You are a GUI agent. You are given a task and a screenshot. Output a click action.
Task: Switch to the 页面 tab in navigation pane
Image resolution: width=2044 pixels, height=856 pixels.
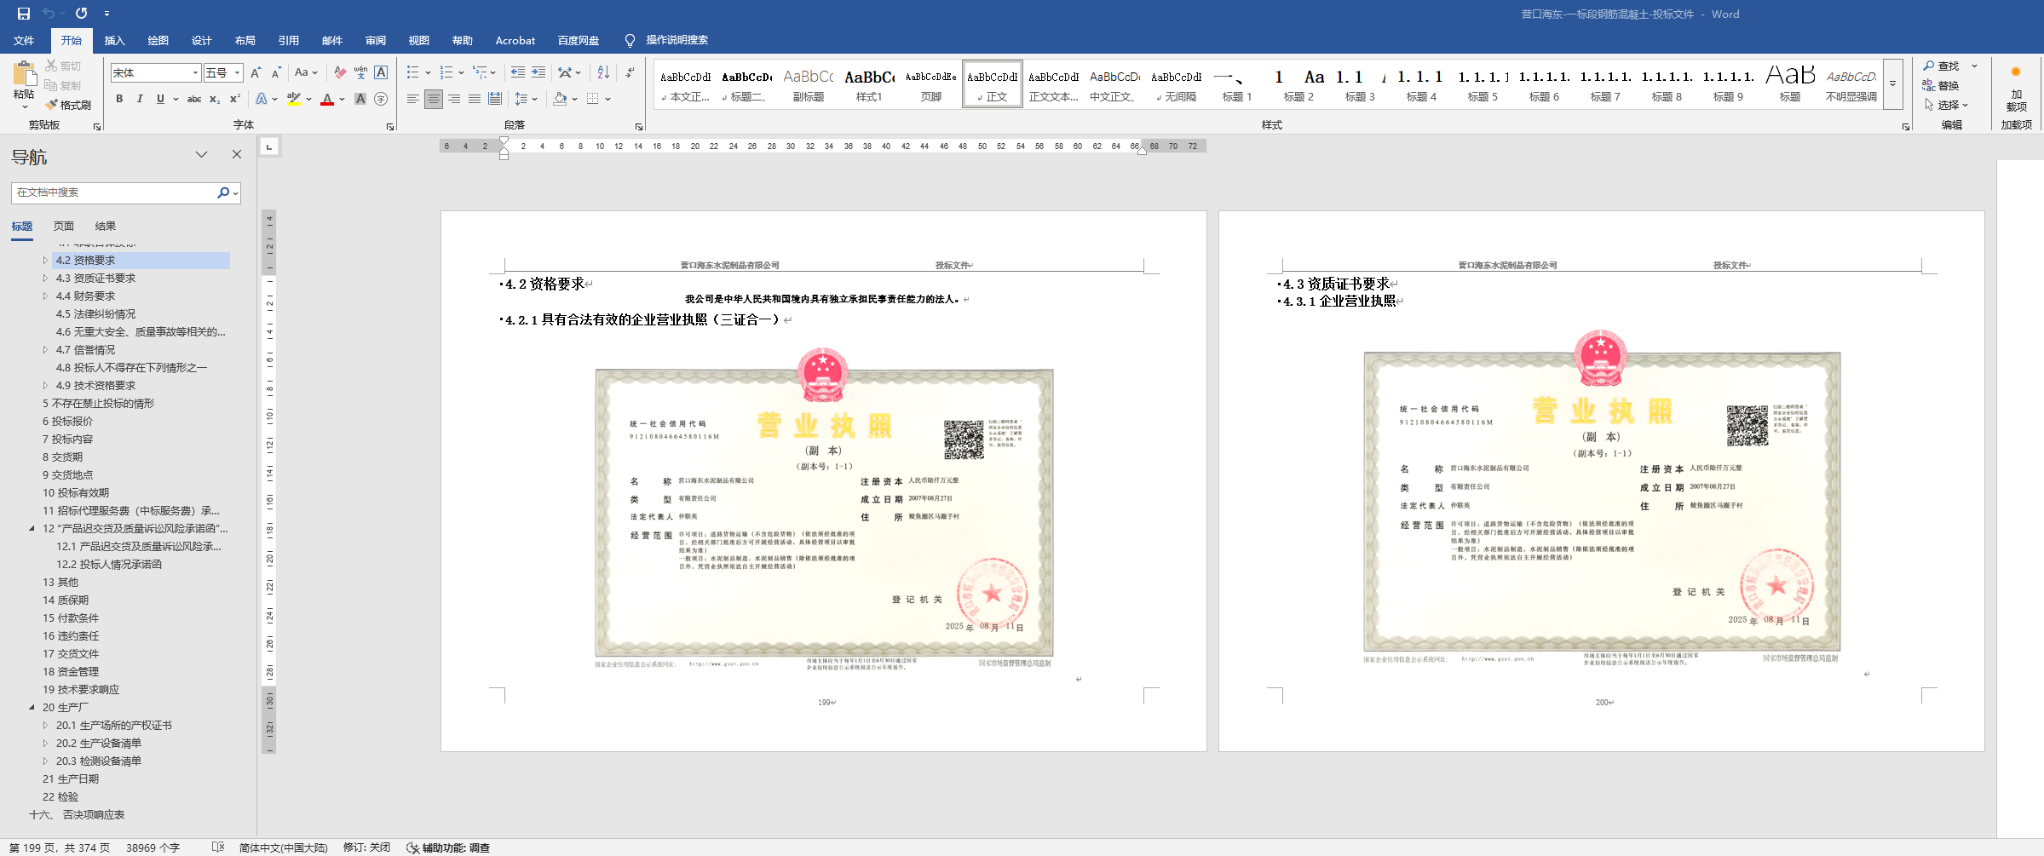(x=64, y=227)
